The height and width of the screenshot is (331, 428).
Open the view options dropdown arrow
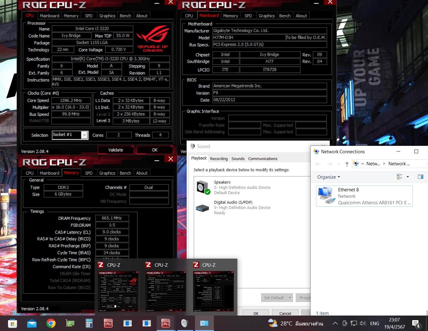click(408, 177)
